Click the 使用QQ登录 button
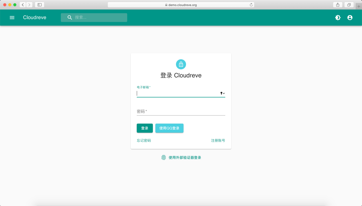This screenshot has width=362, height=206. 169,128
